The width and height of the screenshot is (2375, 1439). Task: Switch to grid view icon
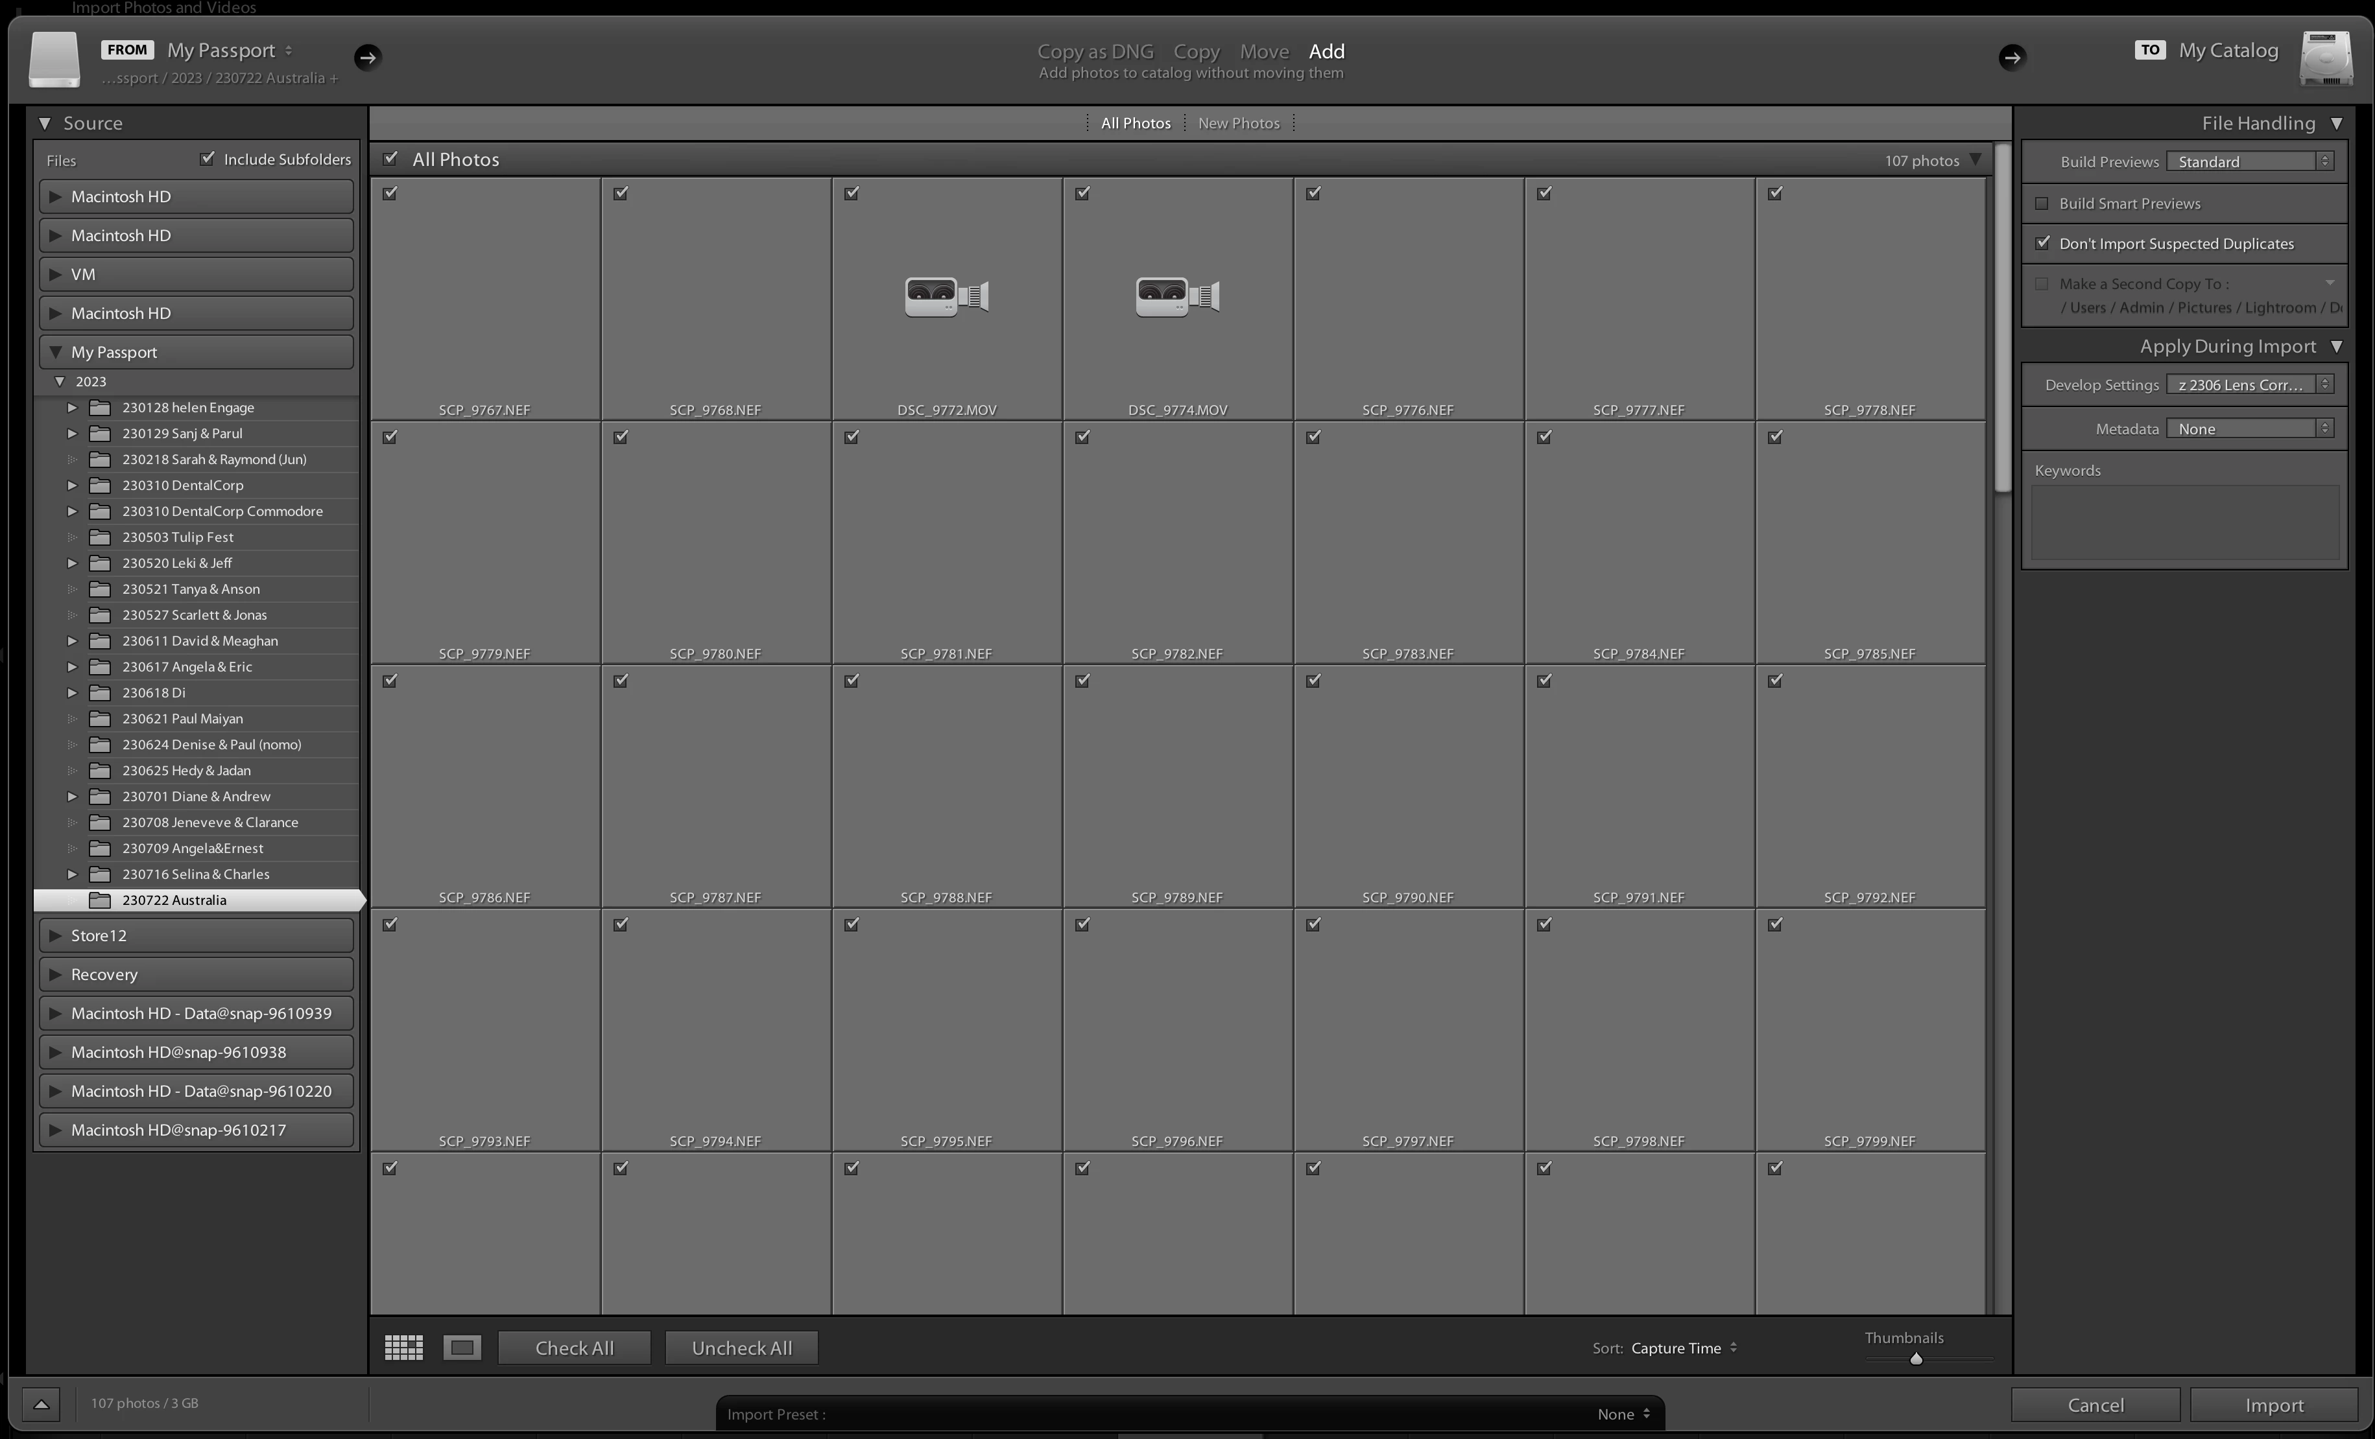pyautogui.click(x=403, y=1346)
